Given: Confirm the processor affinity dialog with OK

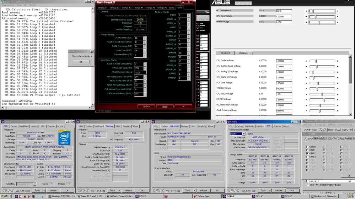Looking at the screenshot, I should coord(349,176).
